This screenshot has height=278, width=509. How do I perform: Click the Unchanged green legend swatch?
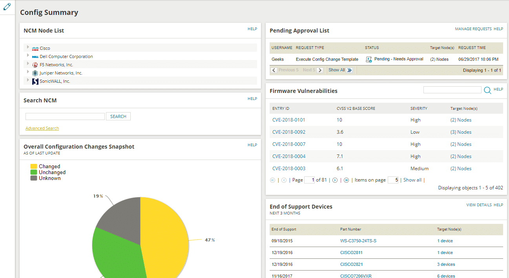[x=34, y=172]
